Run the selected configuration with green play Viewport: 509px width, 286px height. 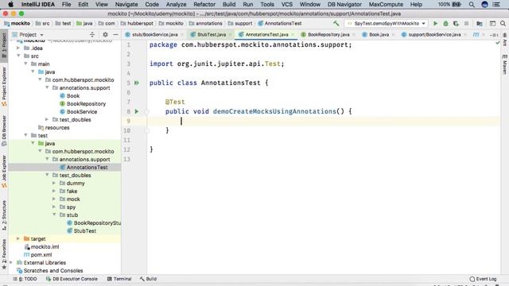coord(435,23)
